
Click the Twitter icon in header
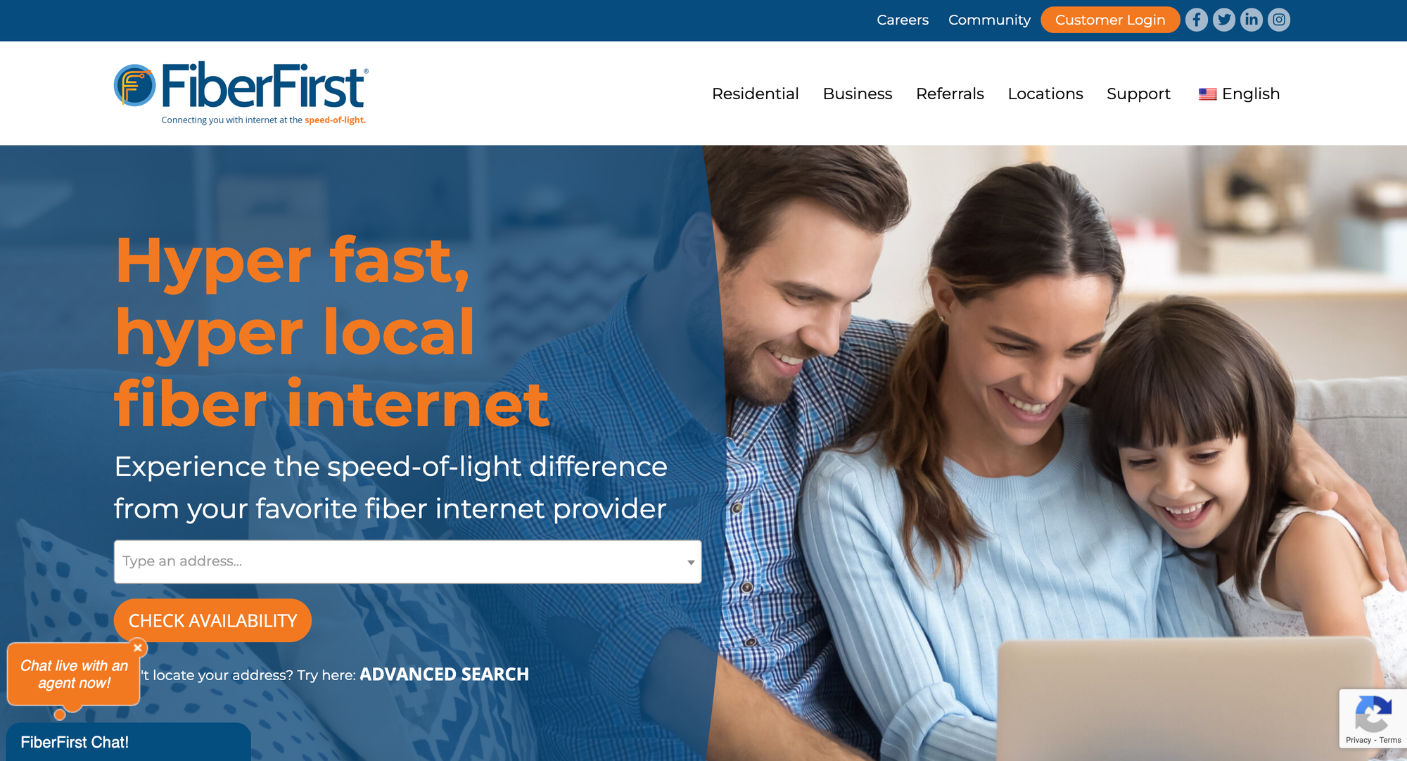tap(1224, 20)
